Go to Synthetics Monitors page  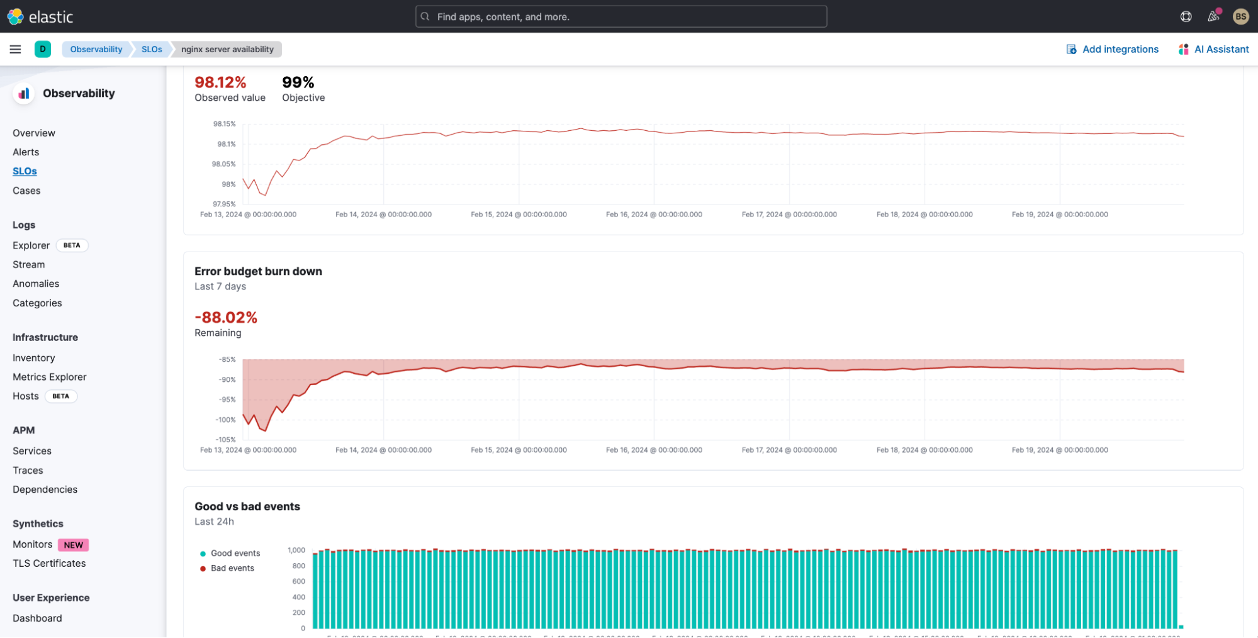(32, 544)
